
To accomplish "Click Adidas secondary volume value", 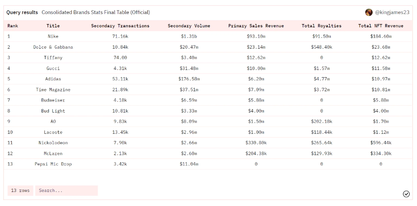I will coord(189,79).
